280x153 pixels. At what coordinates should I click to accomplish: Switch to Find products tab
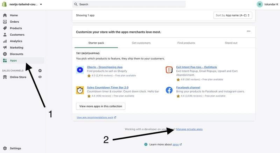186,43
